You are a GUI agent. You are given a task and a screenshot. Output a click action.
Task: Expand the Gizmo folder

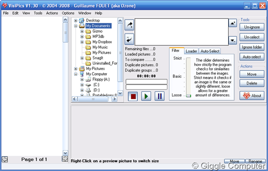82,31
